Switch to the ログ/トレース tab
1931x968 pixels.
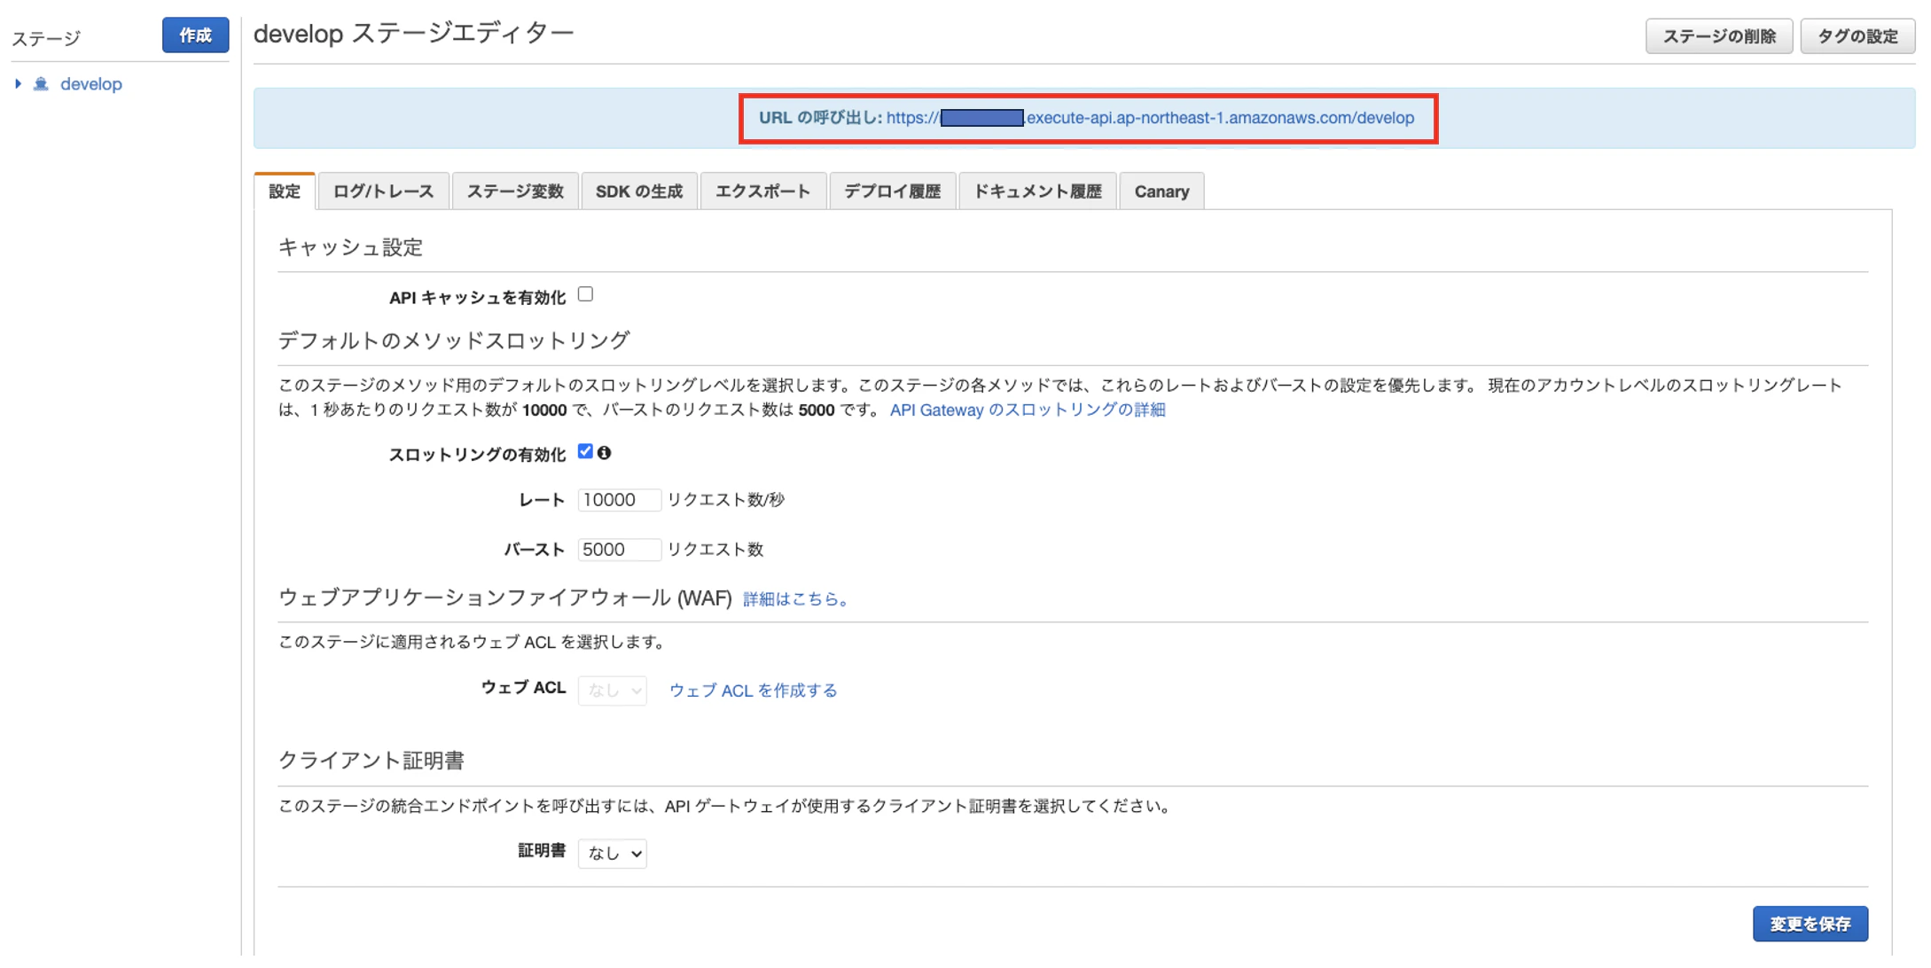(x=383, y=191)
